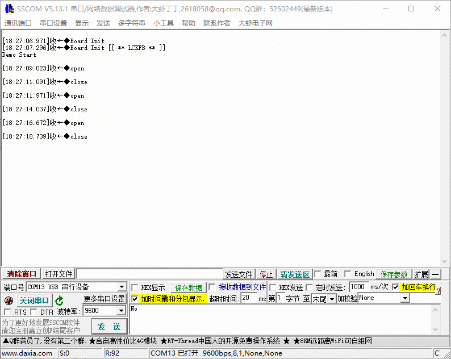Click send area scrollbar down arrow

coord(435,329)
